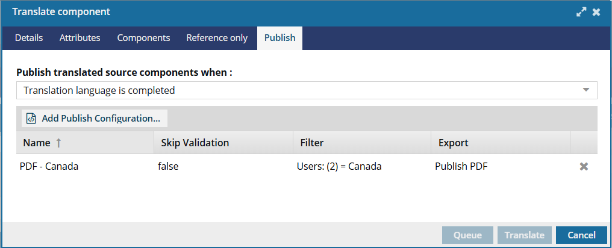Sort using the Name column arrow icon
Screen dimensions: 612x248
[x=58, y=143]
